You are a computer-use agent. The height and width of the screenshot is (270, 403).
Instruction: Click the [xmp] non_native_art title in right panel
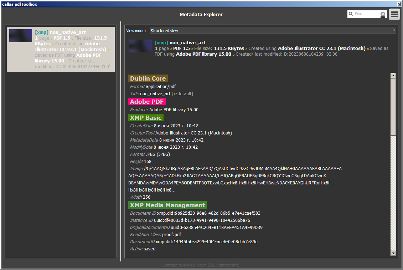click(180, 43)
